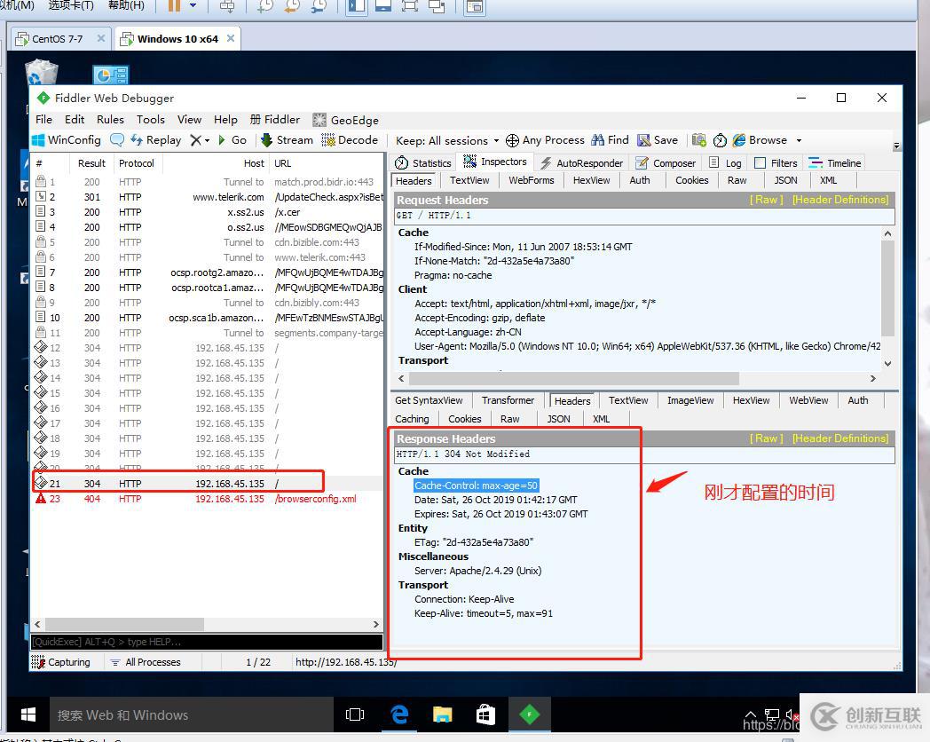Click the WinConfig toolbar button
Viewport: 930px width, 742px height.
(x=67, y=140)
